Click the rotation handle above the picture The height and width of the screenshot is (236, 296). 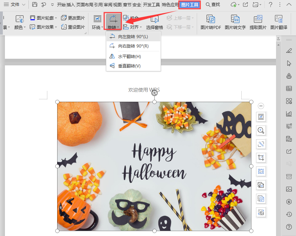tap(154, 93)
